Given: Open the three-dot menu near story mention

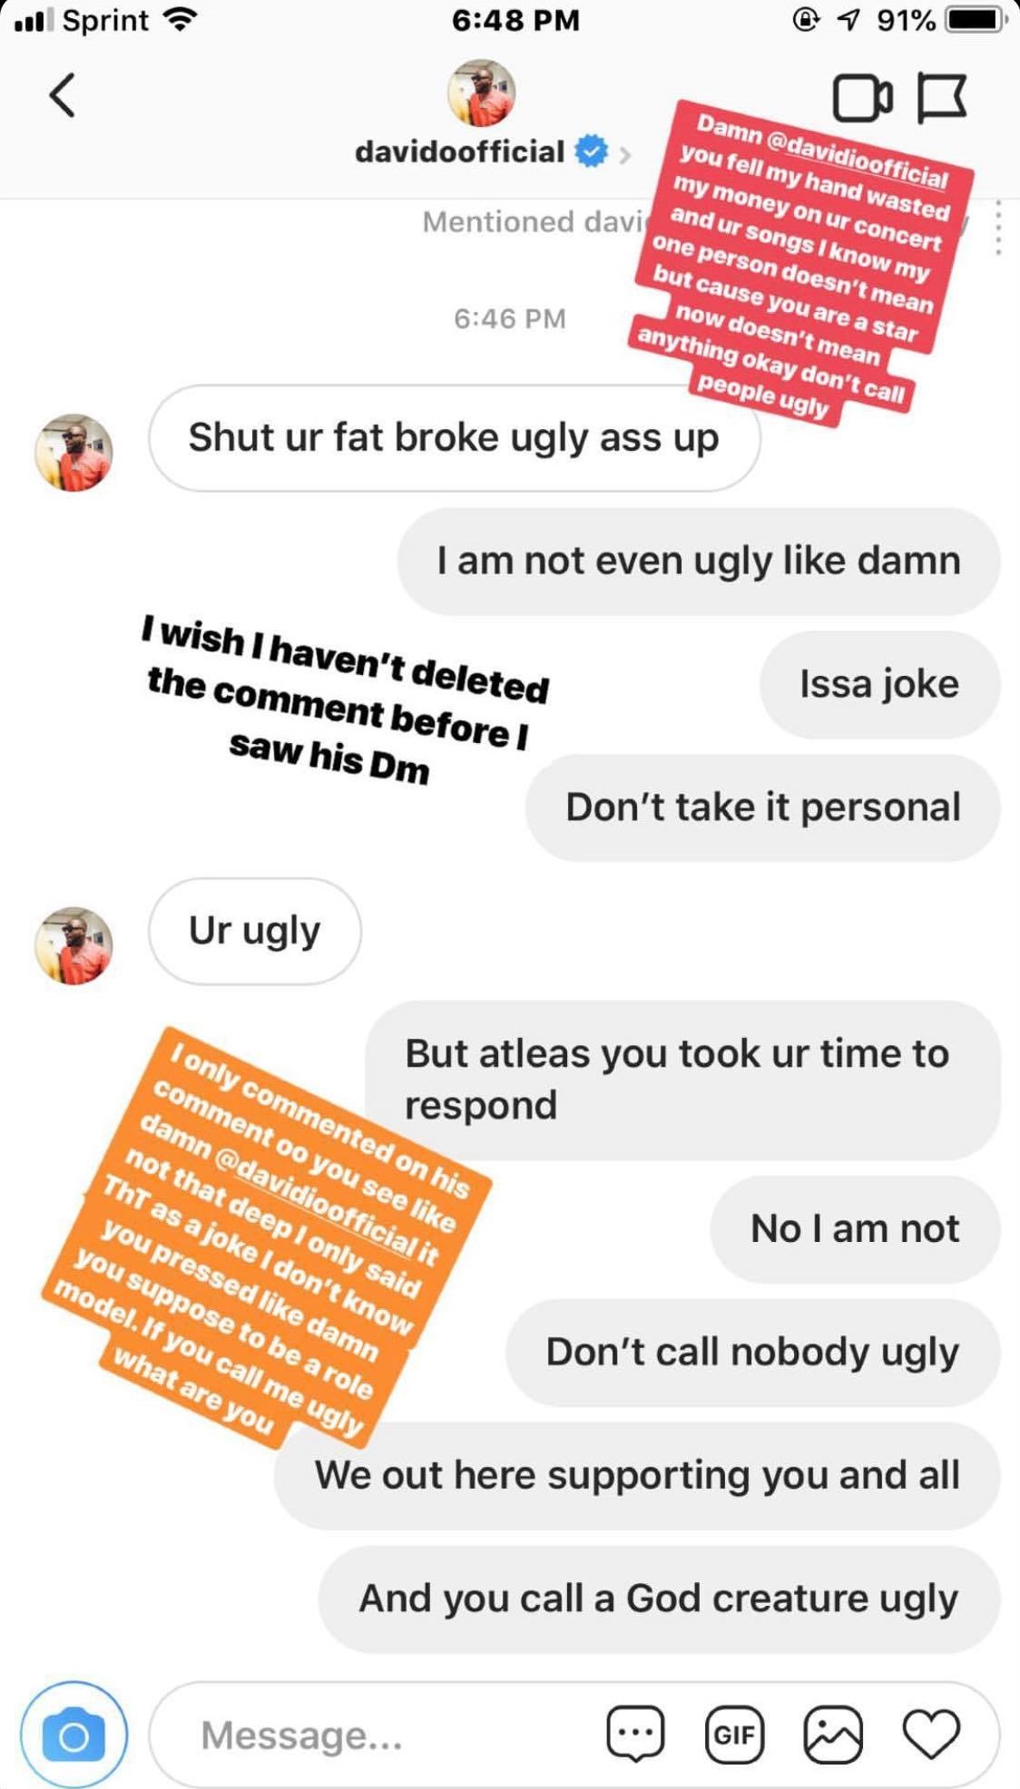Looking at the screenshot, I should tap(998, 227).
